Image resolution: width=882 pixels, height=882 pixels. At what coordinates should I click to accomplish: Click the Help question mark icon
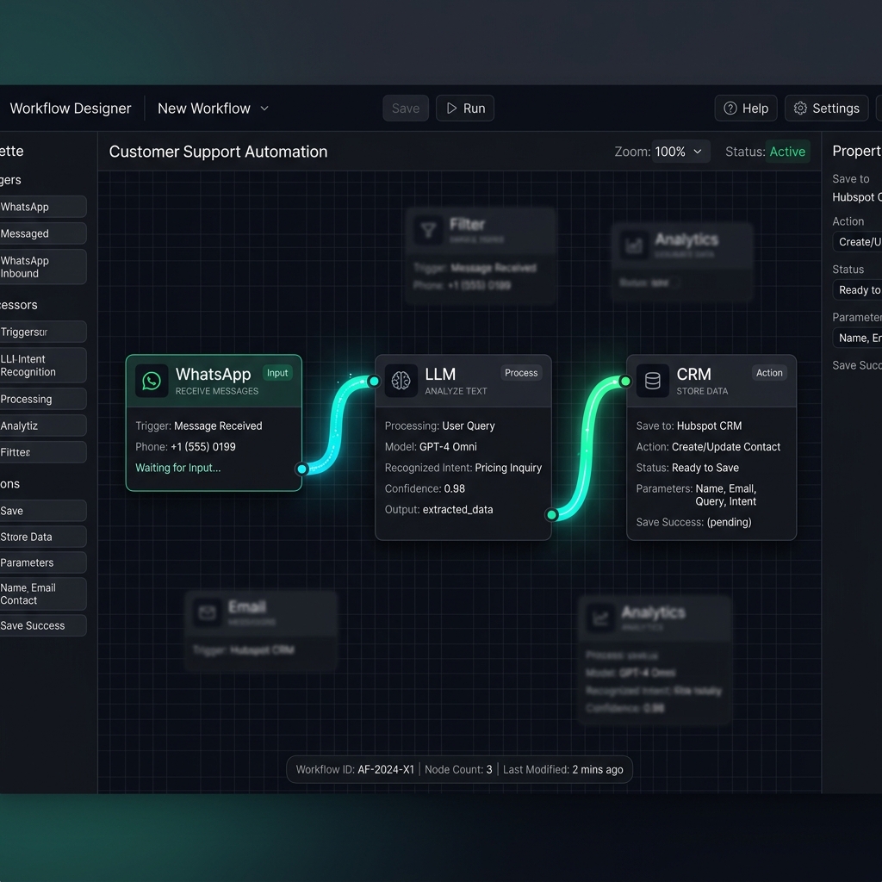[730, 108]
